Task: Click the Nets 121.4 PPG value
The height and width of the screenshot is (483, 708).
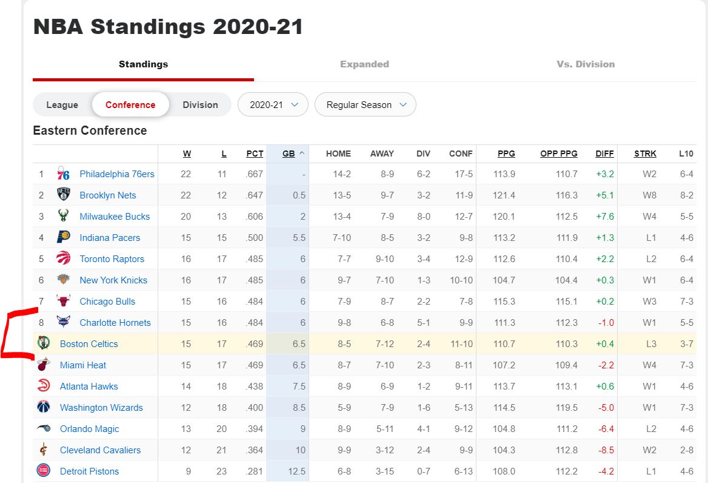Action: point(504,195)
